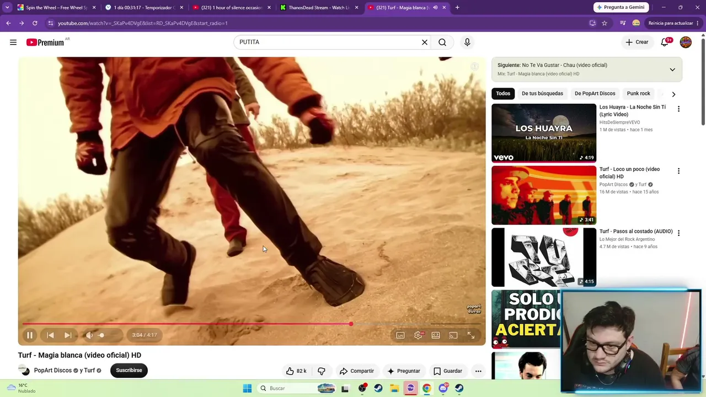The width and height of the screenshot is (706, 397).
Task: Save video with Guardar
Action: [448, 371]
